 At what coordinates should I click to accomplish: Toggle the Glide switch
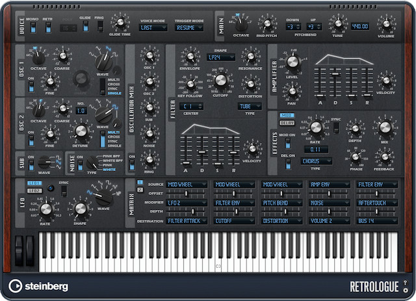click(x=85, y=26)
